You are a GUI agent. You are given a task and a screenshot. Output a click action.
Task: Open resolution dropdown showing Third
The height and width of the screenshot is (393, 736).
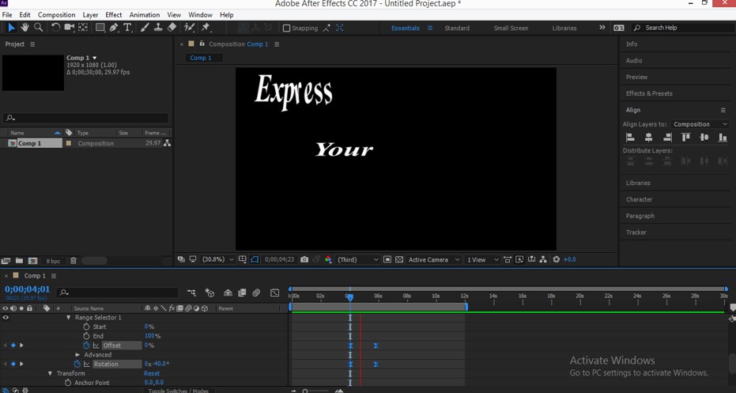point(357,259)
